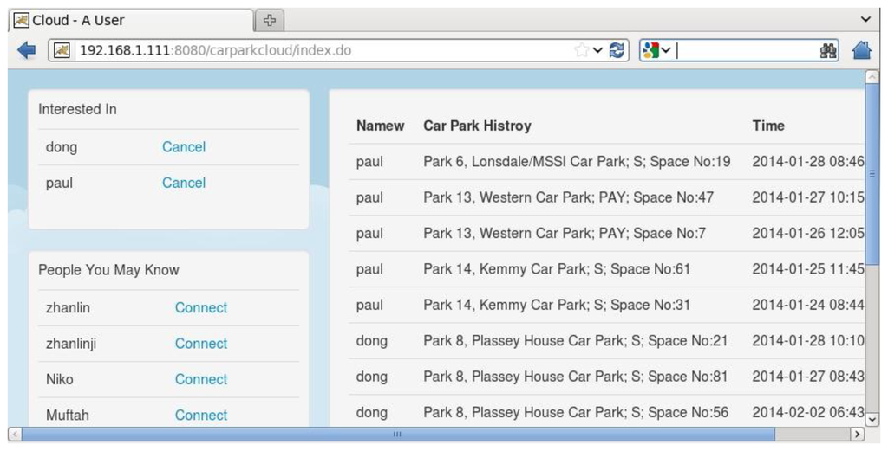
Task: Click the bookmark star icon
Action: pos(581,50)
